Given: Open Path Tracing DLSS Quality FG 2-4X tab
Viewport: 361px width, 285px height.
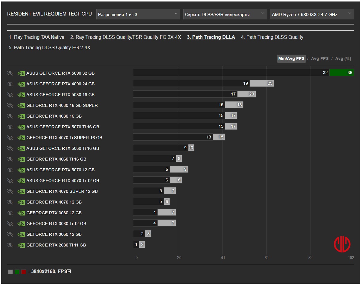Looking at the screenshot, I should pyautogui.click(x=50, y=48).
